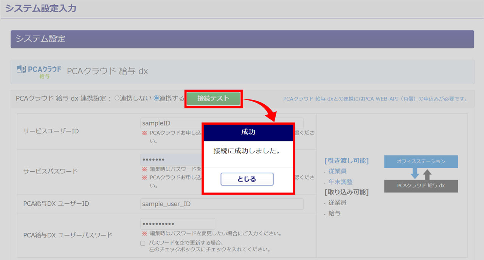484x260 pixels.
Task: Click the 従業員 item under 引き渡し可能
Action: pos(337,171)
